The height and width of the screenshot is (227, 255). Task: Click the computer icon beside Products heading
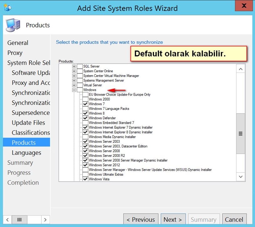click(x=13, y=25)
